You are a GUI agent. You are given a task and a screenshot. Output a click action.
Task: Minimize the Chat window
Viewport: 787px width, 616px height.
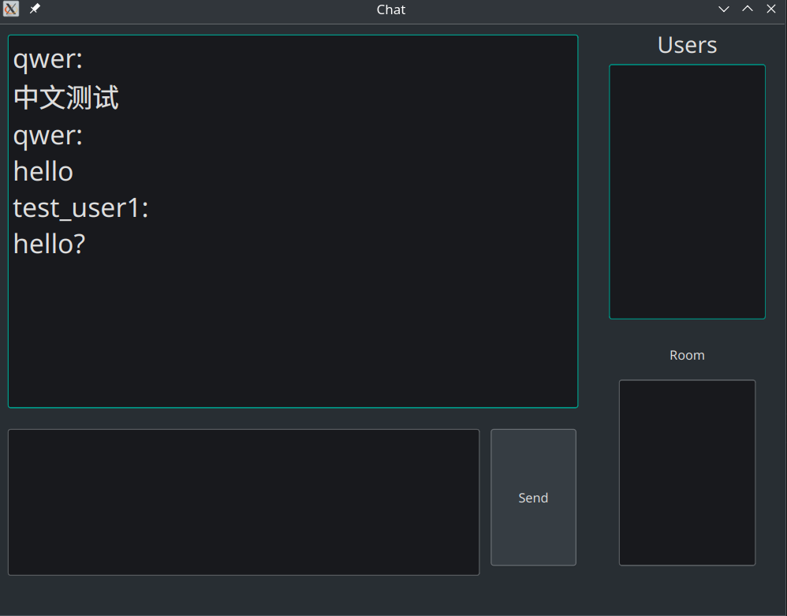tap(724, 9)
